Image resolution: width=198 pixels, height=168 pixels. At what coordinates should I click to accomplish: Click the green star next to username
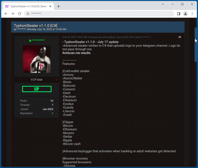(x=30, y=40)
